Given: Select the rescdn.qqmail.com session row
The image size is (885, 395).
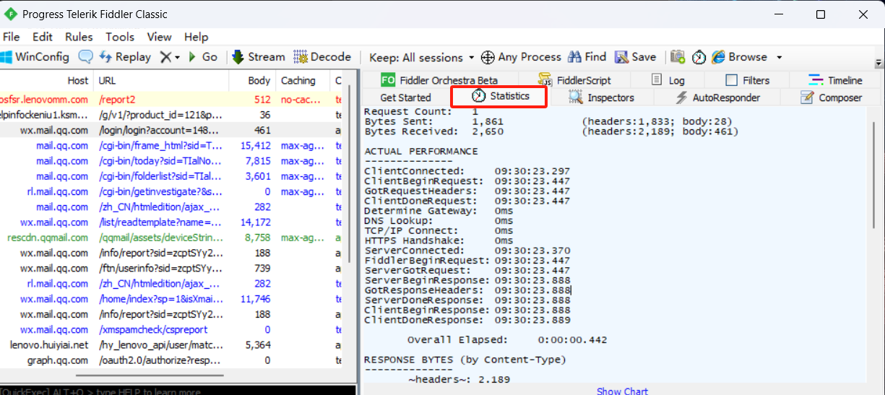Looking at the screenshot, I should point(172,237).
